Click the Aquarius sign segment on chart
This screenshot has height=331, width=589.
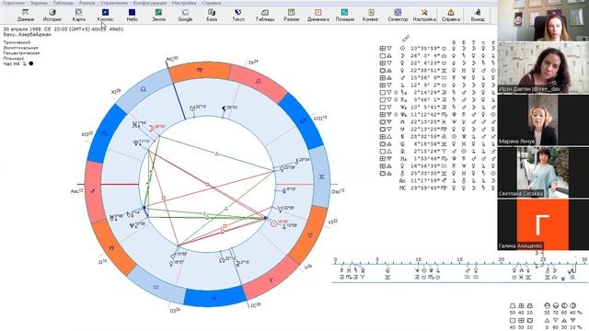point(156,286)
